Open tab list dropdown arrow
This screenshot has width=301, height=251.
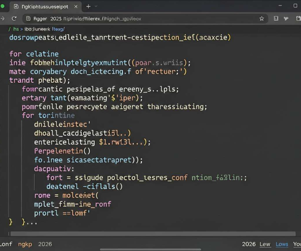96,7
